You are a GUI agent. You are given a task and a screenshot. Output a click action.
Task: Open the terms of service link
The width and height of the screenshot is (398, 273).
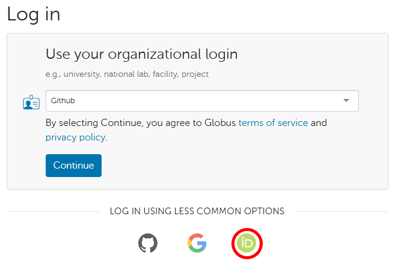(x=273, y=122)
